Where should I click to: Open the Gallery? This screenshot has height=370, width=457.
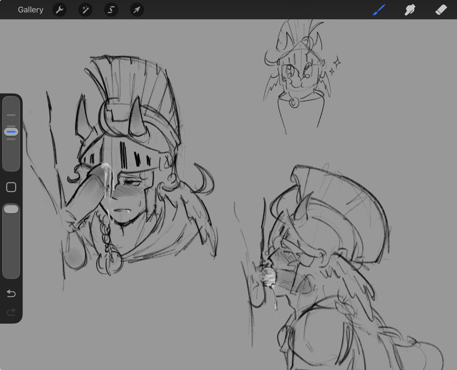[x=30, y=10]
